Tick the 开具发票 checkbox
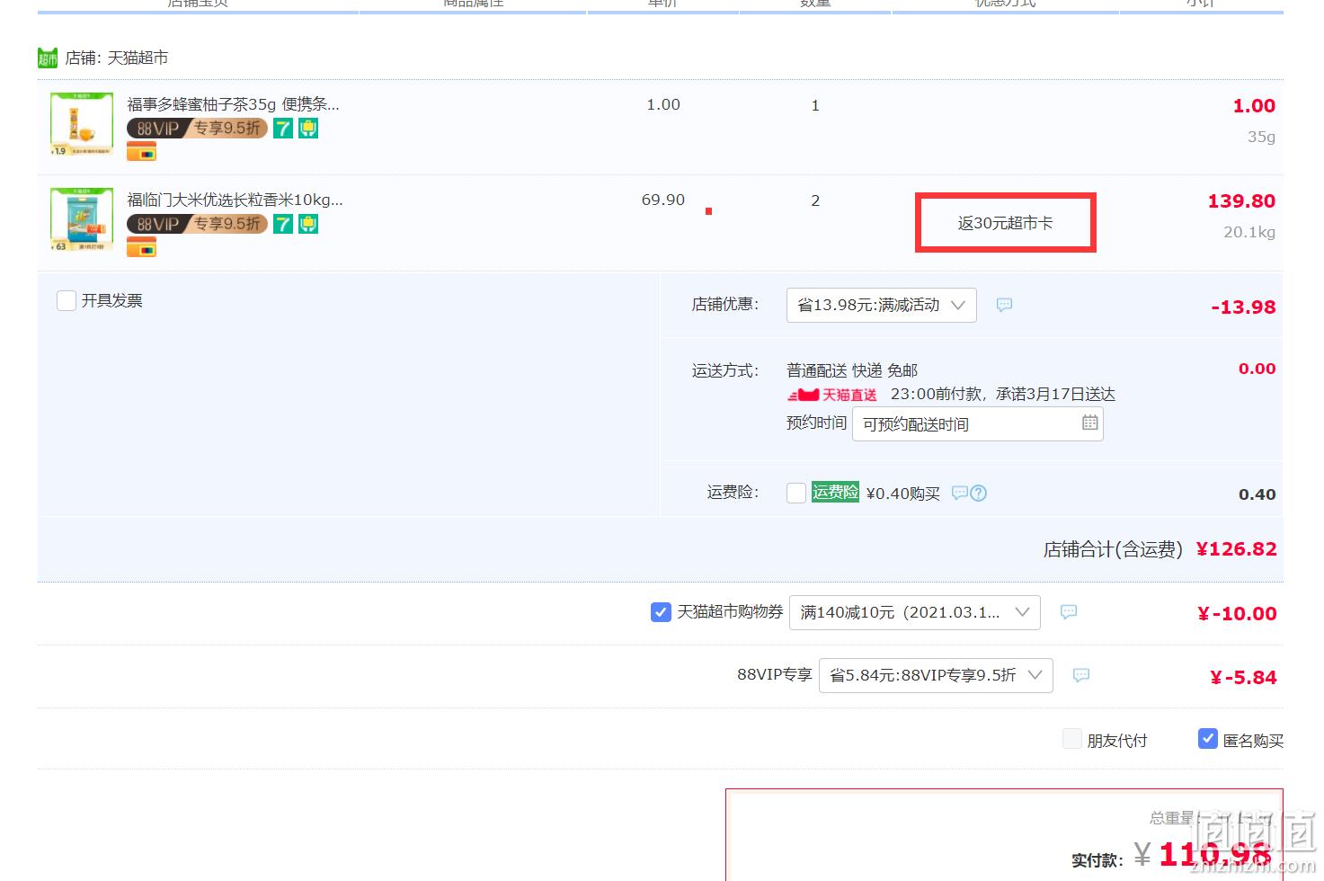 66,300
